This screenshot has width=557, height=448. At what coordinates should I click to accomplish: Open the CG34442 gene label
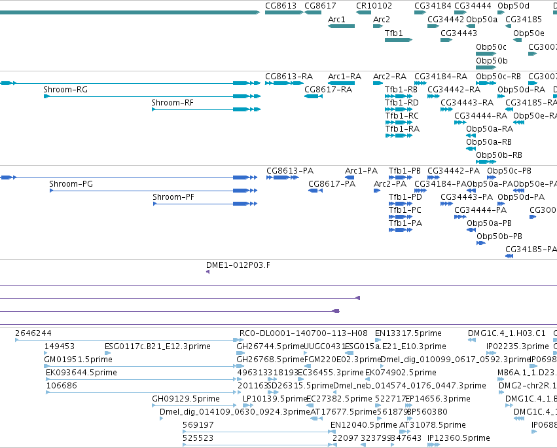pyautogui.click(x=446, y=20)
